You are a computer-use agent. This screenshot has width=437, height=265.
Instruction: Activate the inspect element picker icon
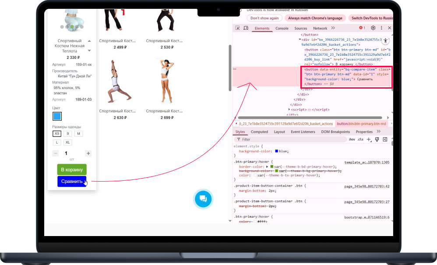coord(237,28)
